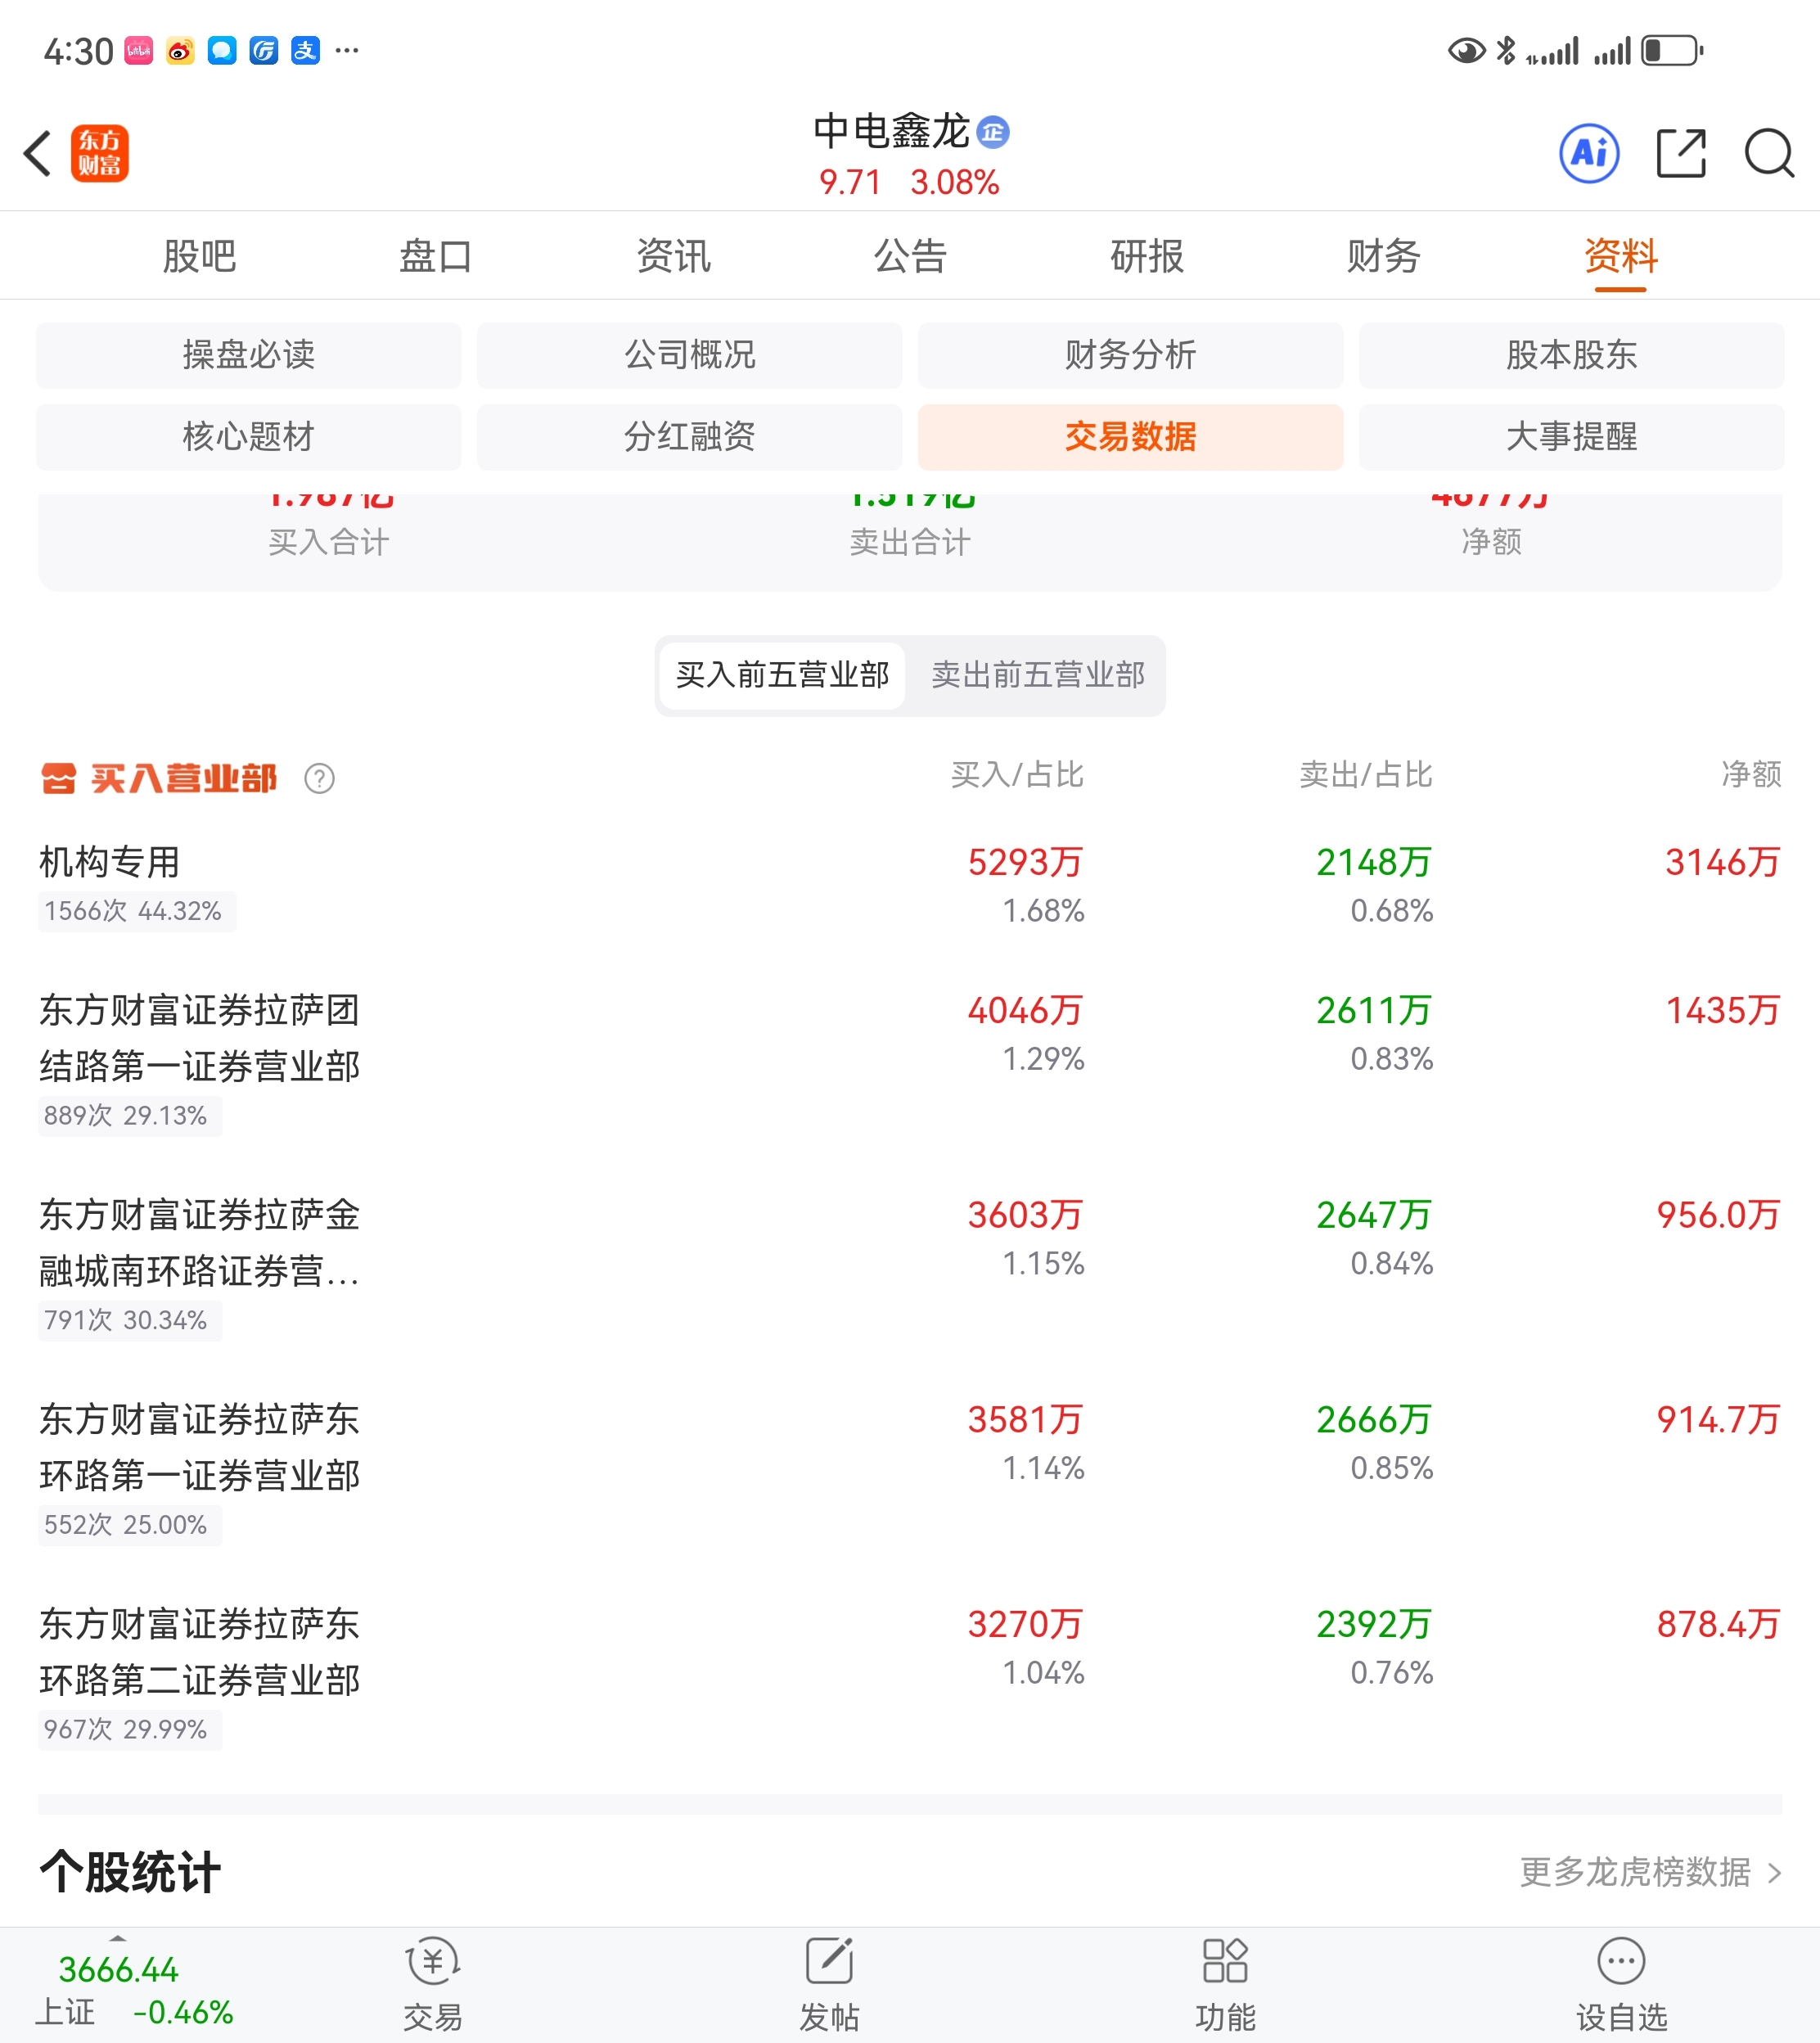
Task: Expand the chevron after 更多龙虎榜数据
Action: coord(1775,1872)
